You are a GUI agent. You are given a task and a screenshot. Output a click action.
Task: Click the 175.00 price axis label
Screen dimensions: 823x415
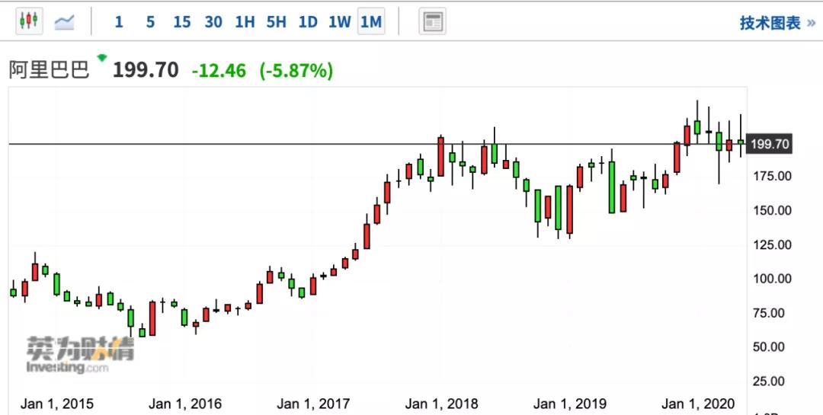tap(771, 176)
